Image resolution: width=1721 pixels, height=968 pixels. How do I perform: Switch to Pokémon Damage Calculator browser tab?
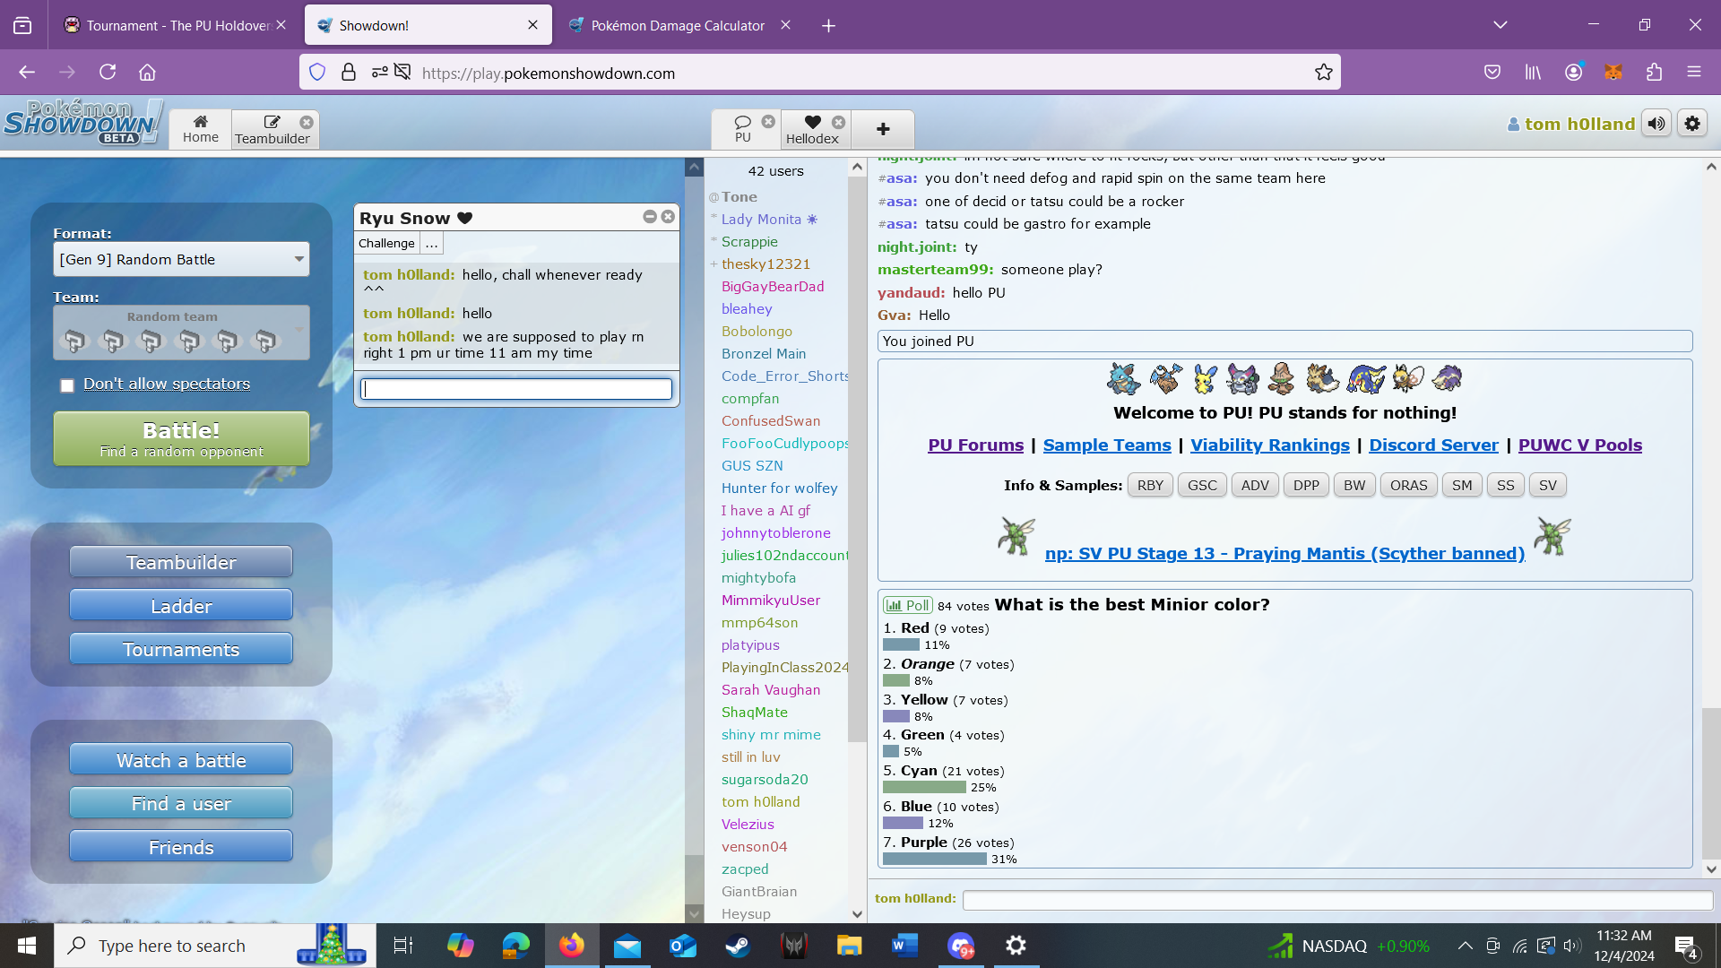coord(678,25)
